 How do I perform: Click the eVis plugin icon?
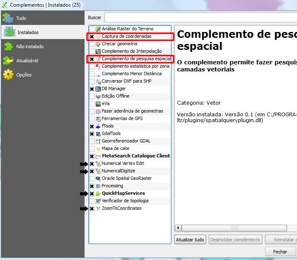98,104
